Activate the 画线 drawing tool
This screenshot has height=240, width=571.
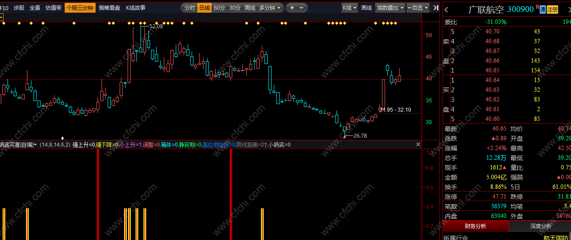(367, 8)
